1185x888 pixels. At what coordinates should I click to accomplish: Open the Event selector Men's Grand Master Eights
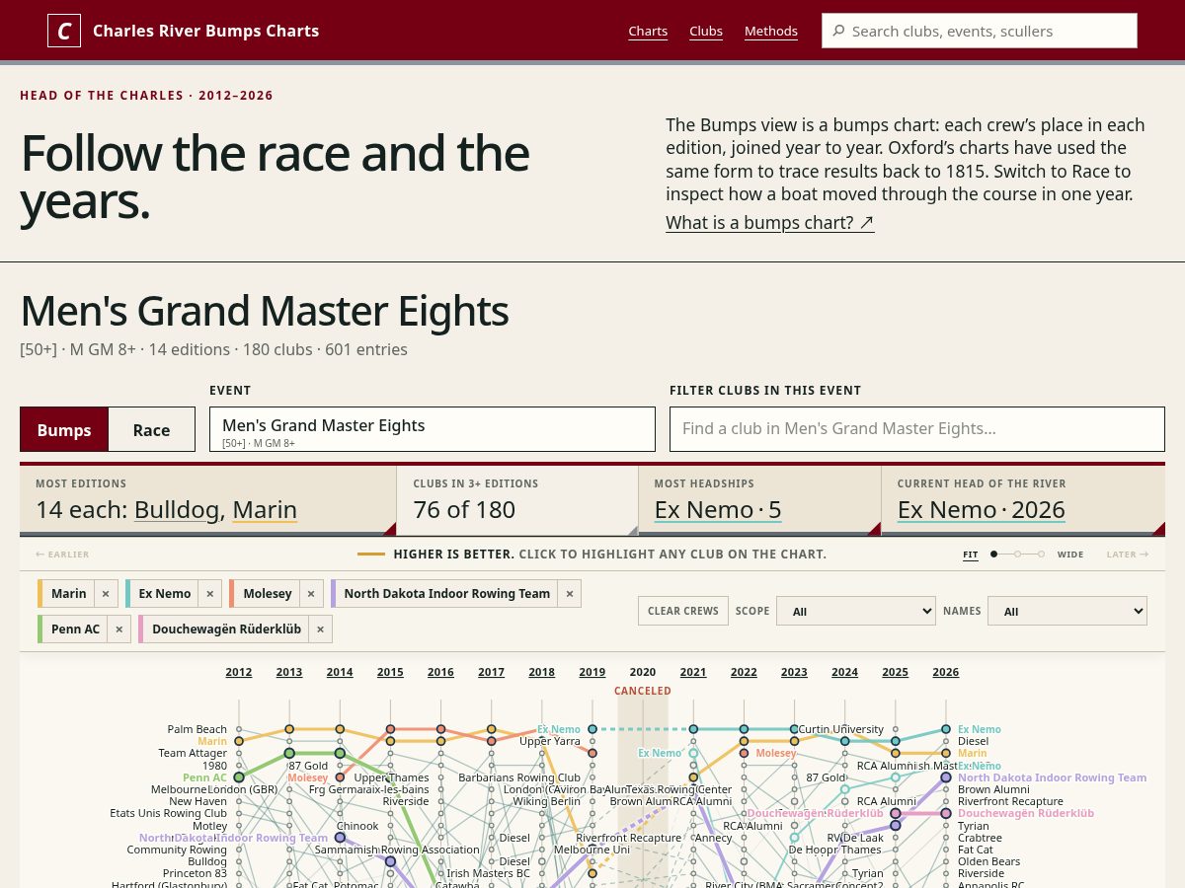coord(433,430)
